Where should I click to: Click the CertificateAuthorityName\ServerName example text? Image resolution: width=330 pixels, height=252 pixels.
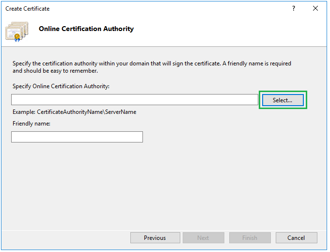pos(86,112)
